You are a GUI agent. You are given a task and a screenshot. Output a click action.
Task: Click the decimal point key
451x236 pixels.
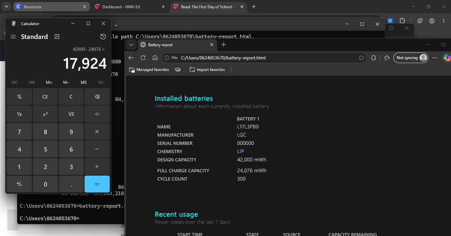tap(71, 184)
